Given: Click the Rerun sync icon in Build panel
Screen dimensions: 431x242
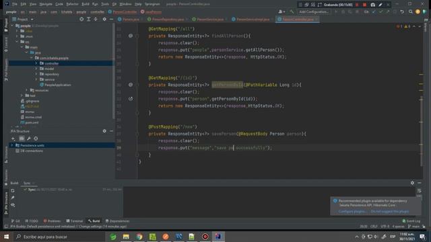Looking at the screenshot, I should pos(13,190).
